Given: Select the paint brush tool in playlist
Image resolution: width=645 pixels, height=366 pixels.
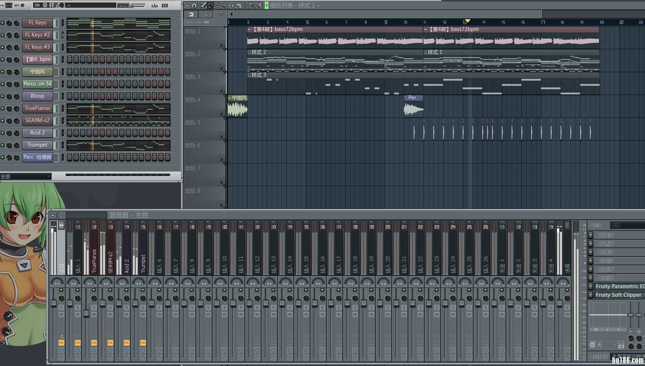Looking at the screenshot, I should (x=210, y=5).
